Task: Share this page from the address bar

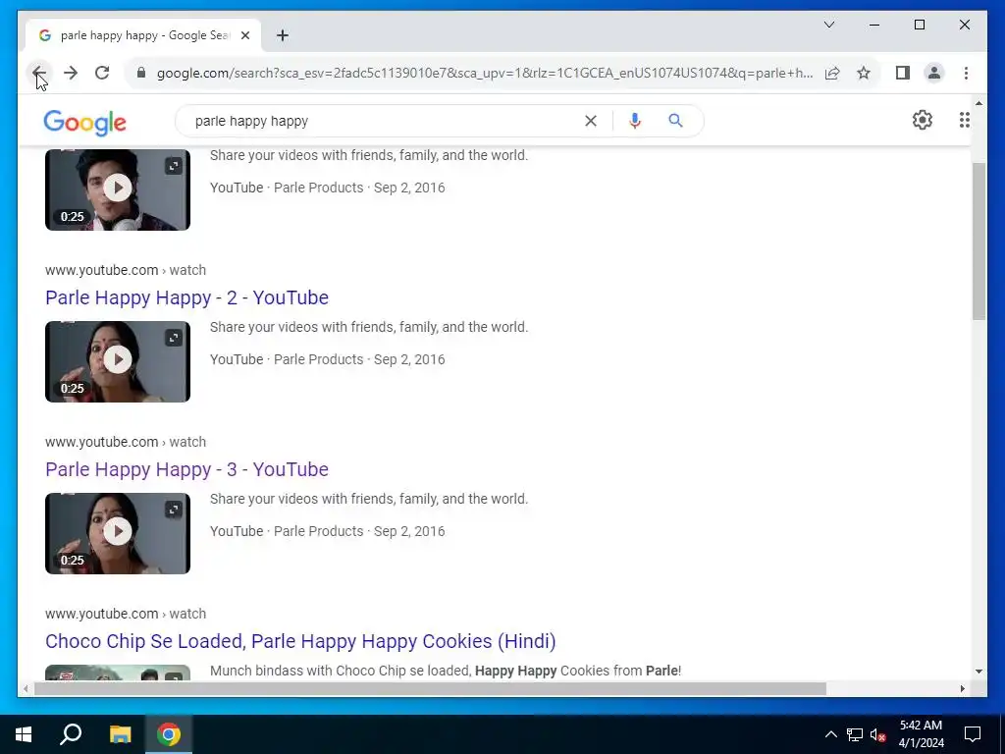Action: pos(832,73)
